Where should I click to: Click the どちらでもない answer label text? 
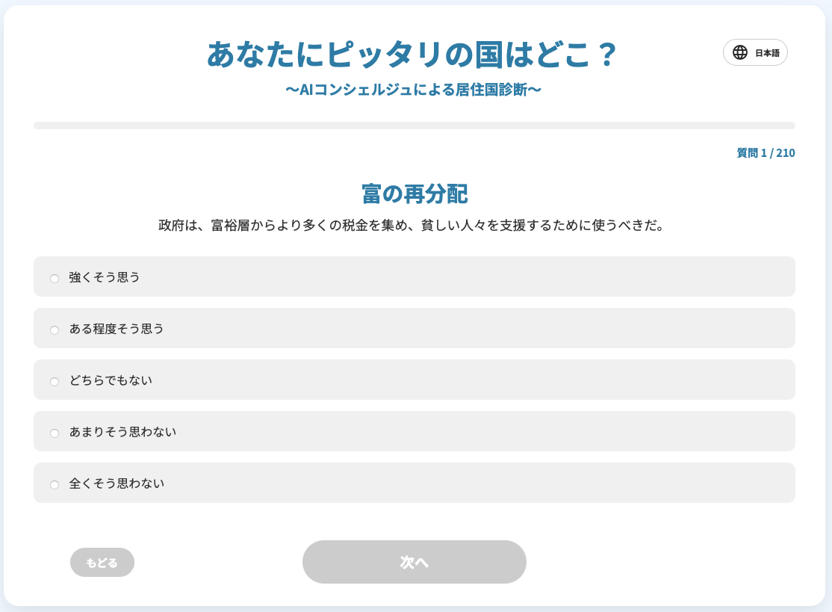pyautogui.click(x=111, y=380)
